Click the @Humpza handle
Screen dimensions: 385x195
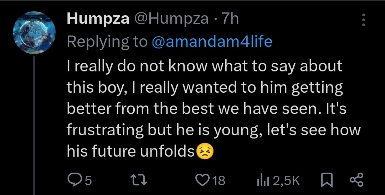pos(171,18)
